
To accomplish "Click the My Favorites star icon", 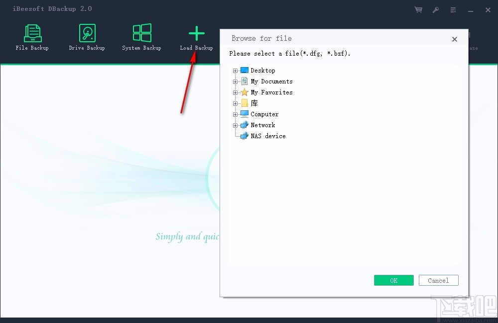I will pos(244,92).
